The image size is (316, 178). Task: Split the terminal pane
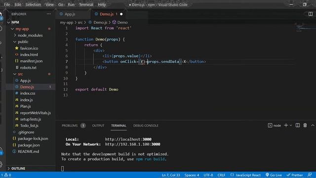click(298, 125)
